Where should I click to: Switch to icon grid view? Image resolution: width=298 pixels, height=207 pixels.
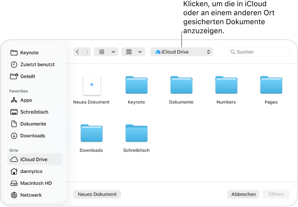(x=102, y=52)
